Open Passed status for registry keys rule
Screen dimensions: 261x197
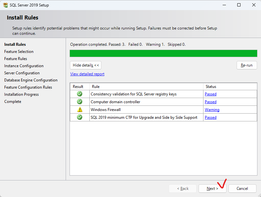(x=211, y=94)
